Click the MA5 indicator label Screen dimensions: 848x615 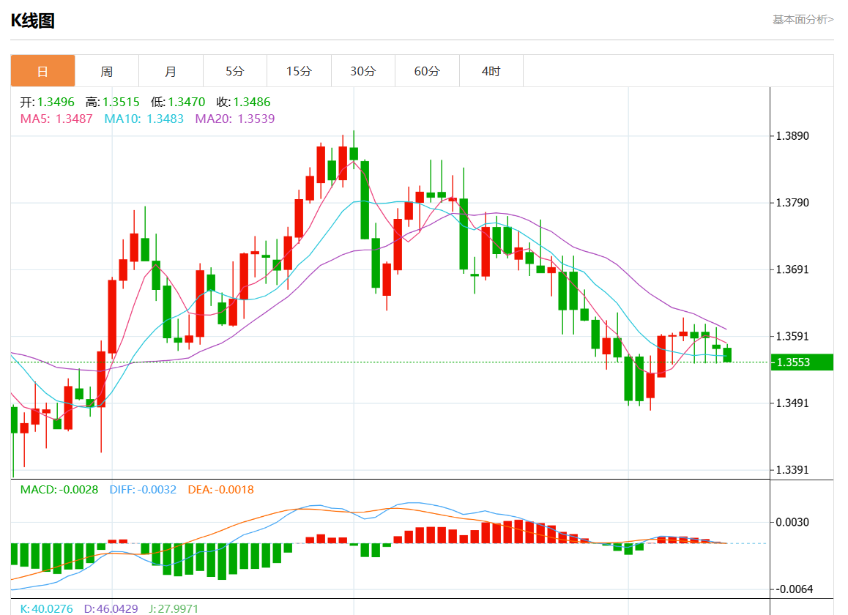(56, 119)
